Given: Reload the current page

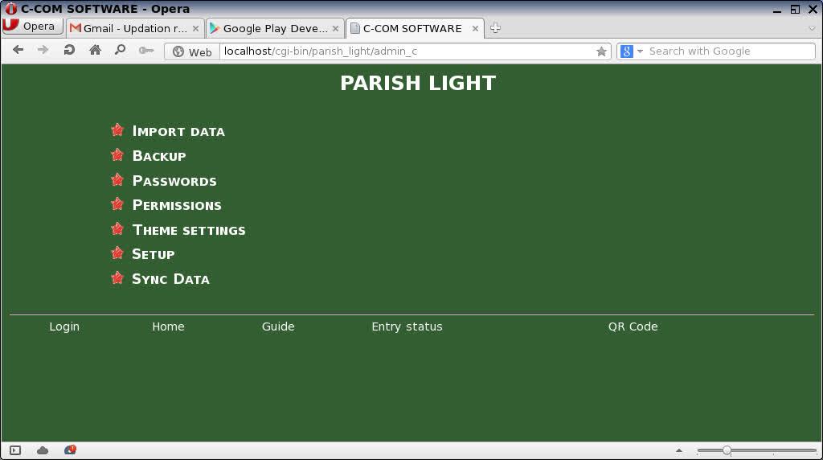Looking at the screenshot, I should 69,50.
